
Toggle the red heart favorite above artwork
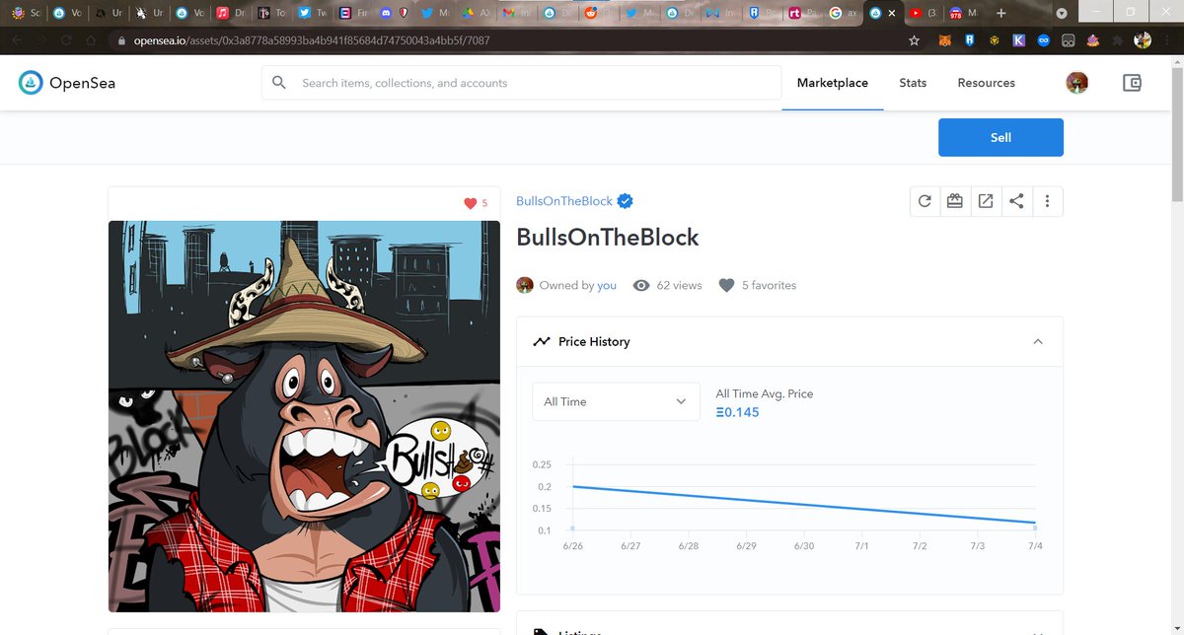[x=471, y=203]
